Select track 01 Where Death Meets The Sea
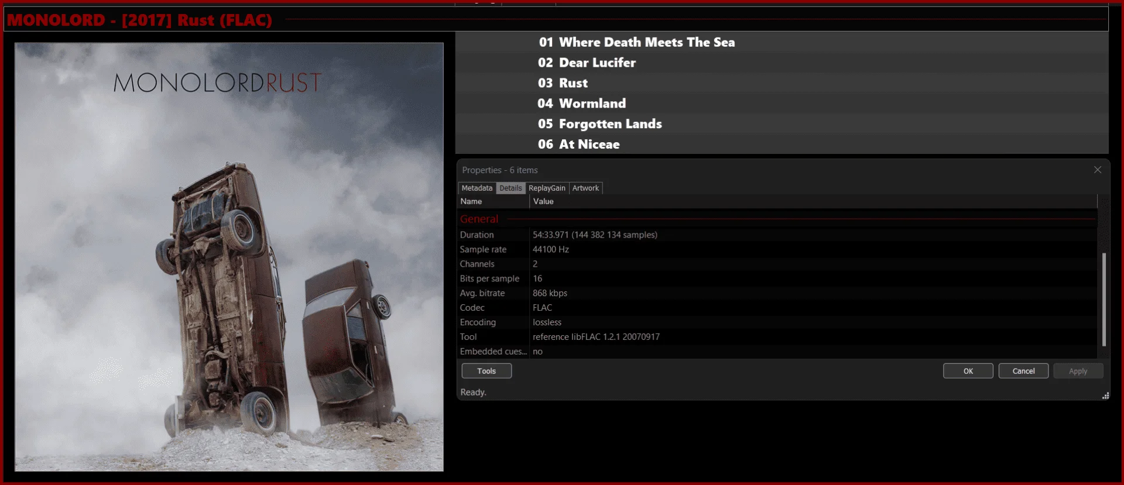This screenshot has height=485, width=1124. [782, 42]
